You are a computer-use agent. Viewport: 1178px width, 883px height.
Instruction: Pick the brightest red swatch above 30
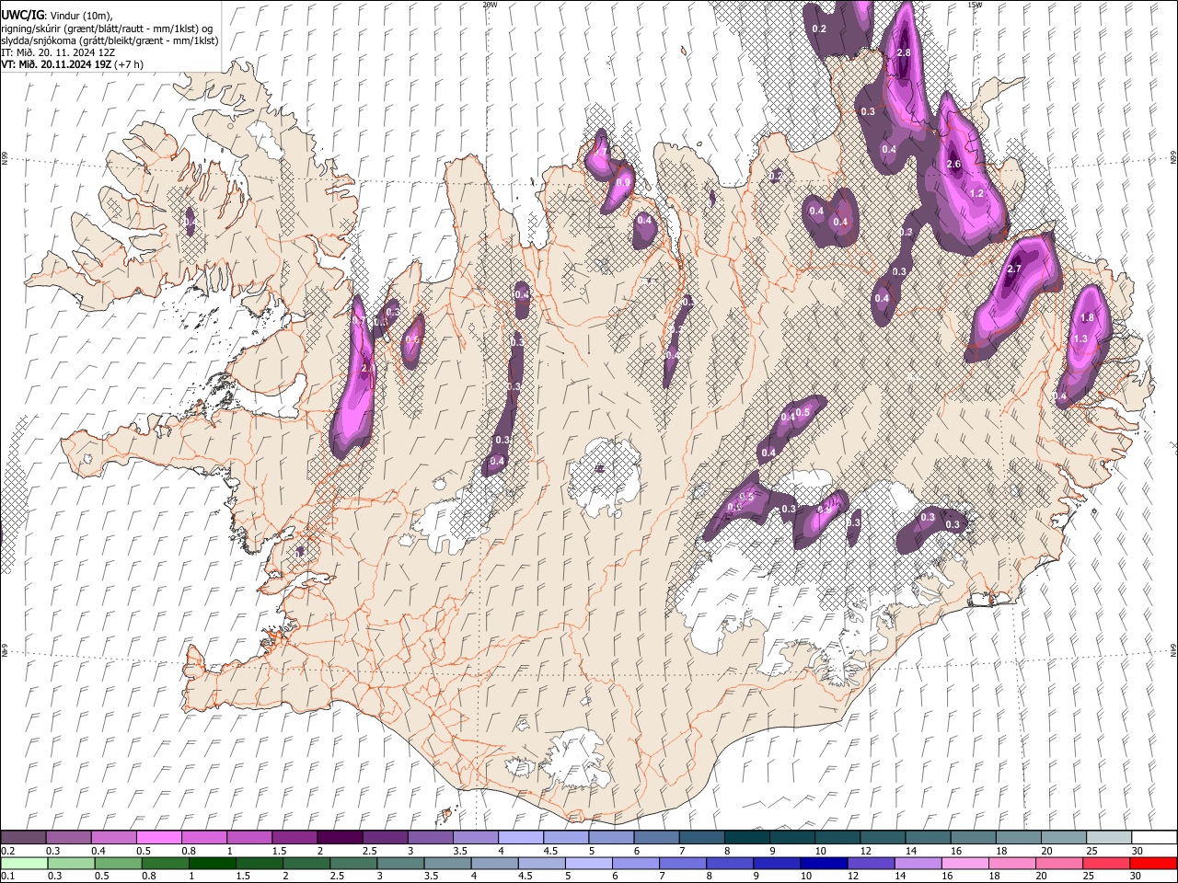[1152, 863]
